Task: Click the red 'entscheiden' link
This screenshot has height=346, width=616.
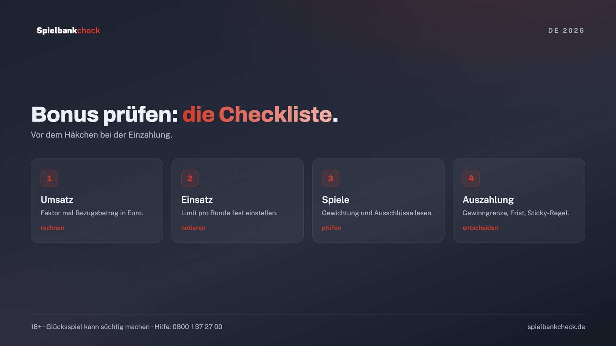Action: tap(480, 228)
